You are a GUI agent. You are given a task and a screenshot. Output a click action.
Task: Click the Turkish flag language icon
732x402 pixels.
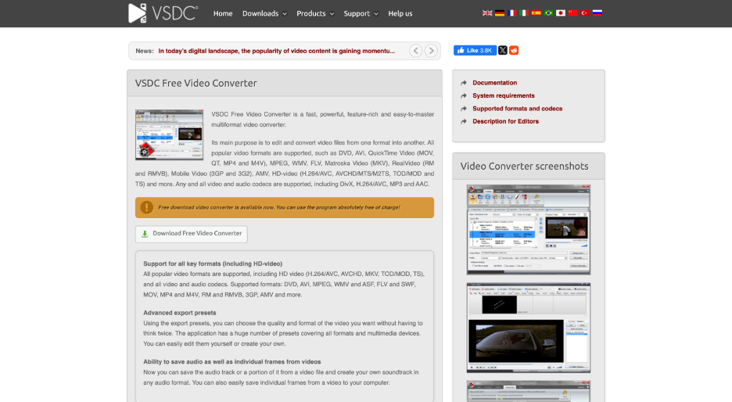(x=585, y=13)
